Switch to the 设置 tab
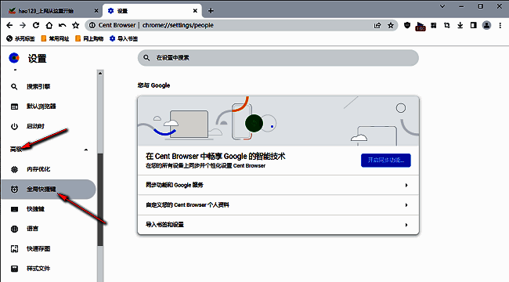Screen dimensions: 509x282 (152, 11)
